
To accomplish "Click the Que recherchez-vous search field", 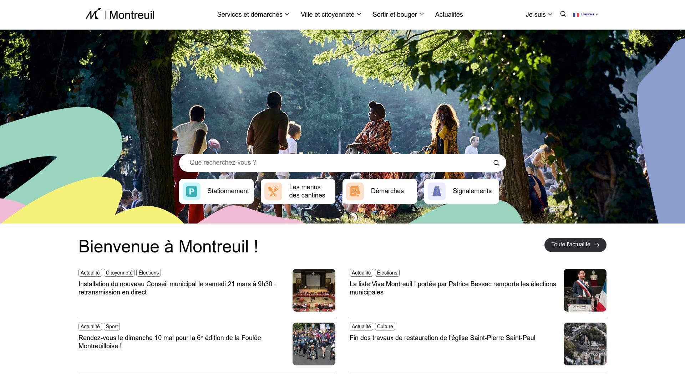I will click(321, 163).
